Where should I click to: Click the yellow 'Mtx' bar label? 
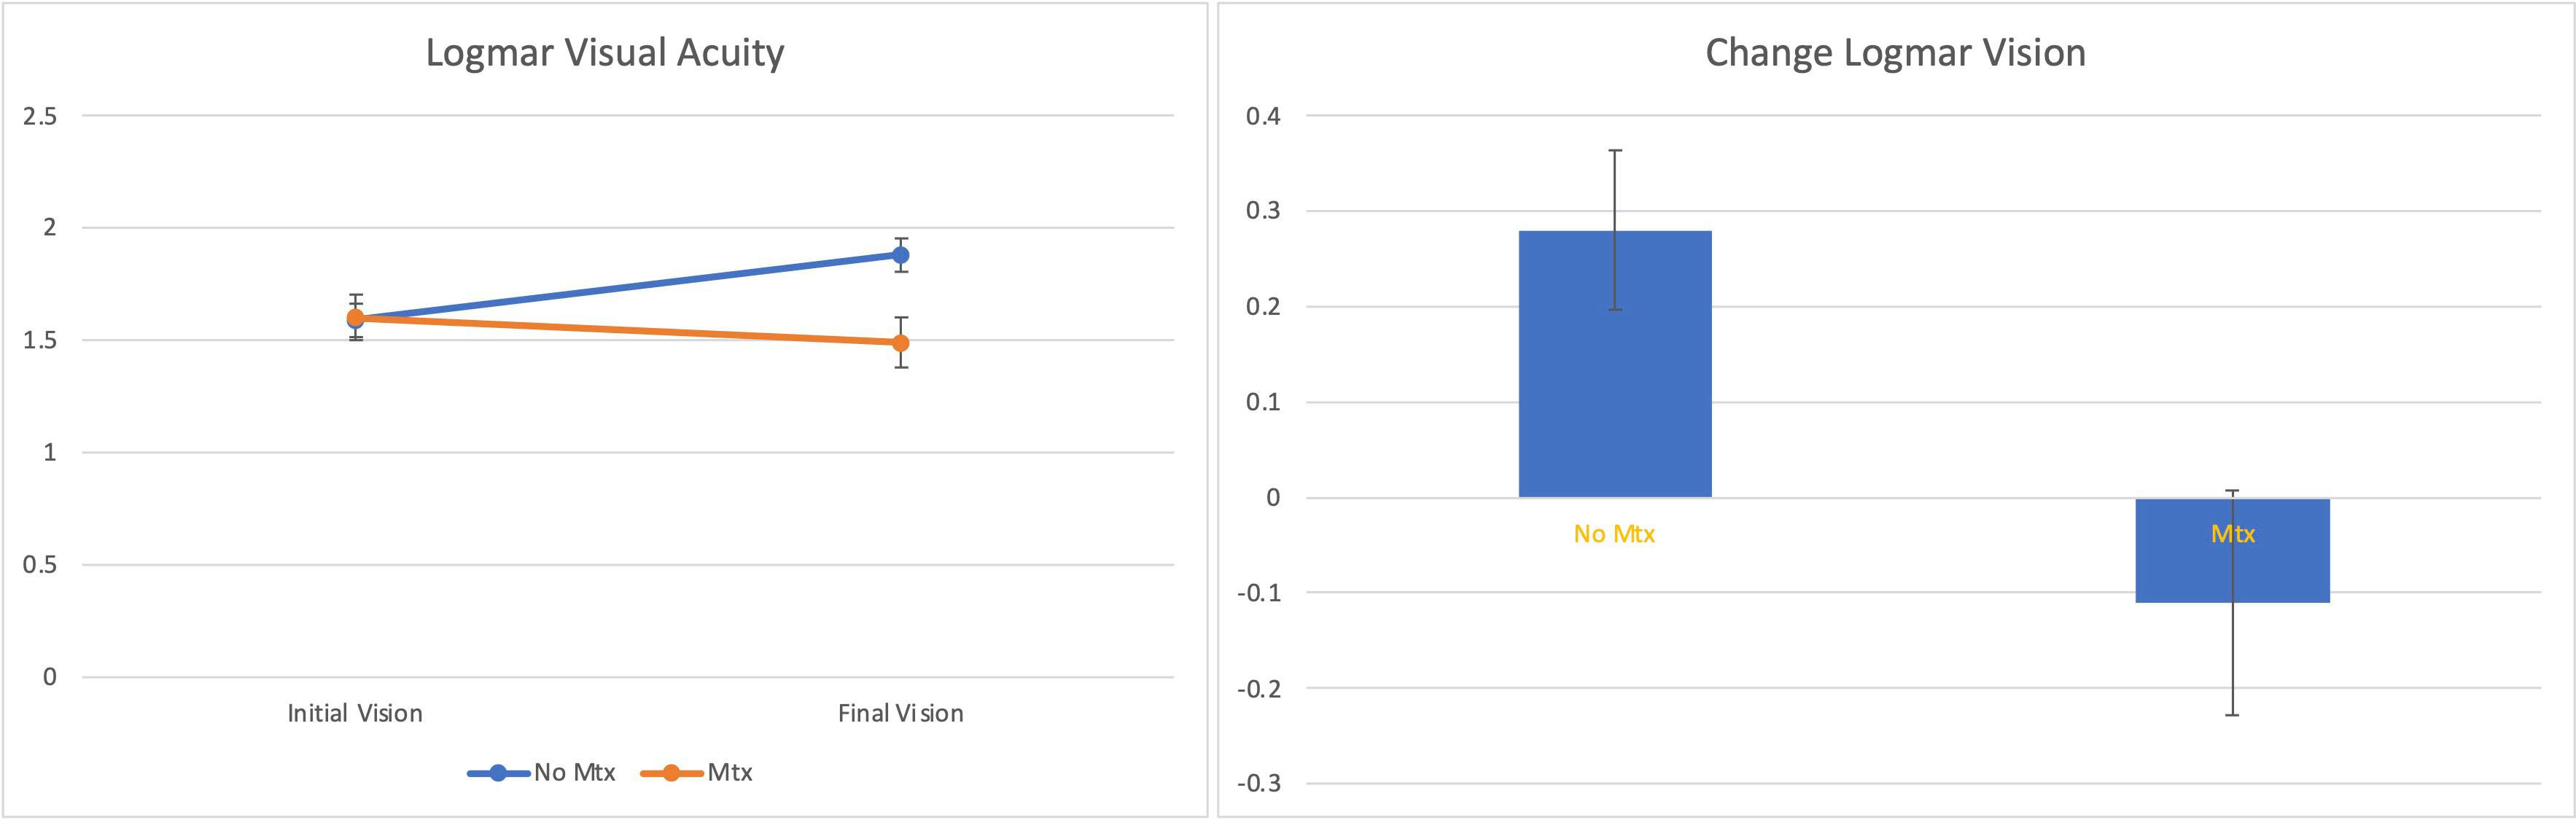click(2233, 534)
